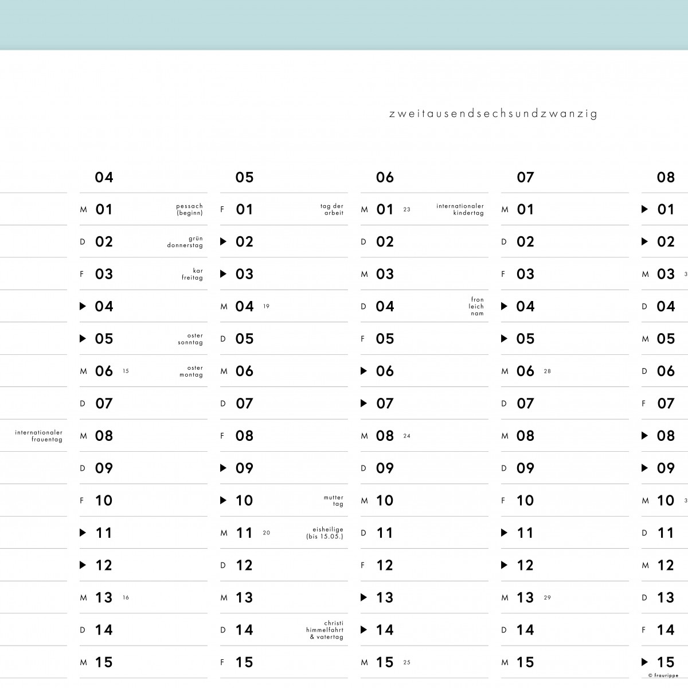688x688 pixels.
Task: Select the month header 07
Action: click(x=525, y=177)
